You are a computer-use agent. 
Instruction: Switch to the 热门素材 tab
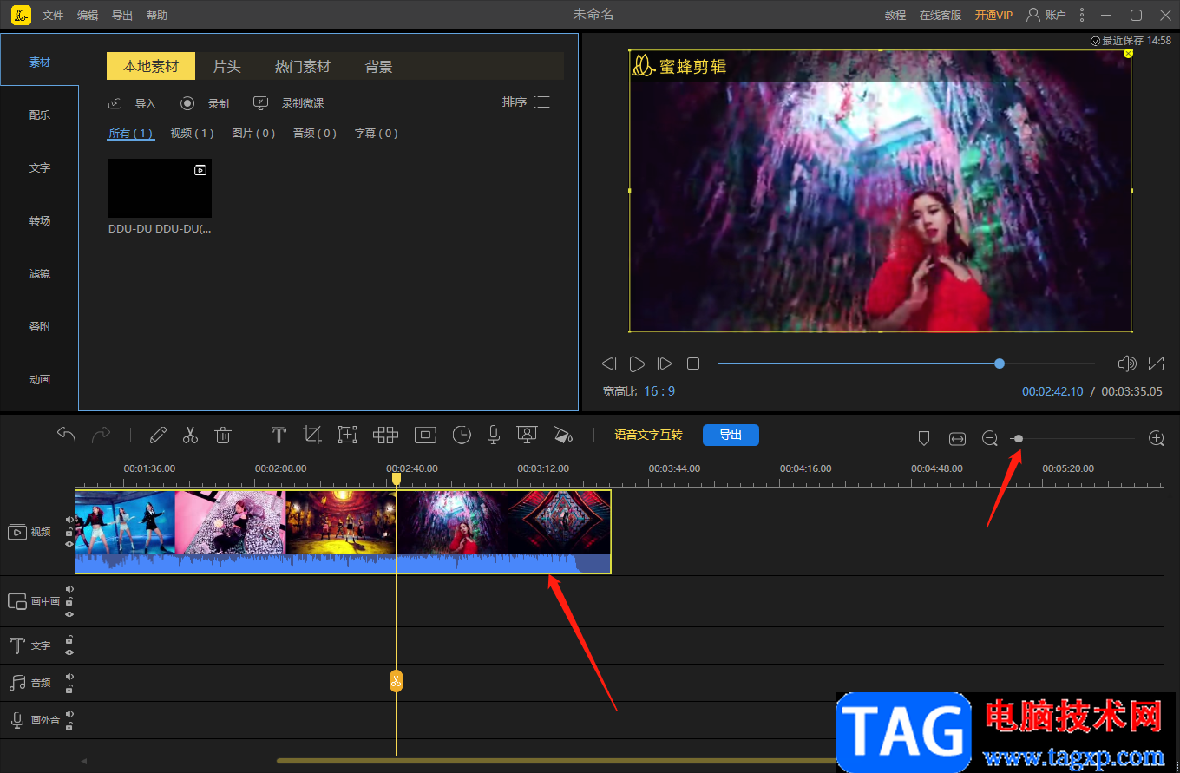coord(302,67)
